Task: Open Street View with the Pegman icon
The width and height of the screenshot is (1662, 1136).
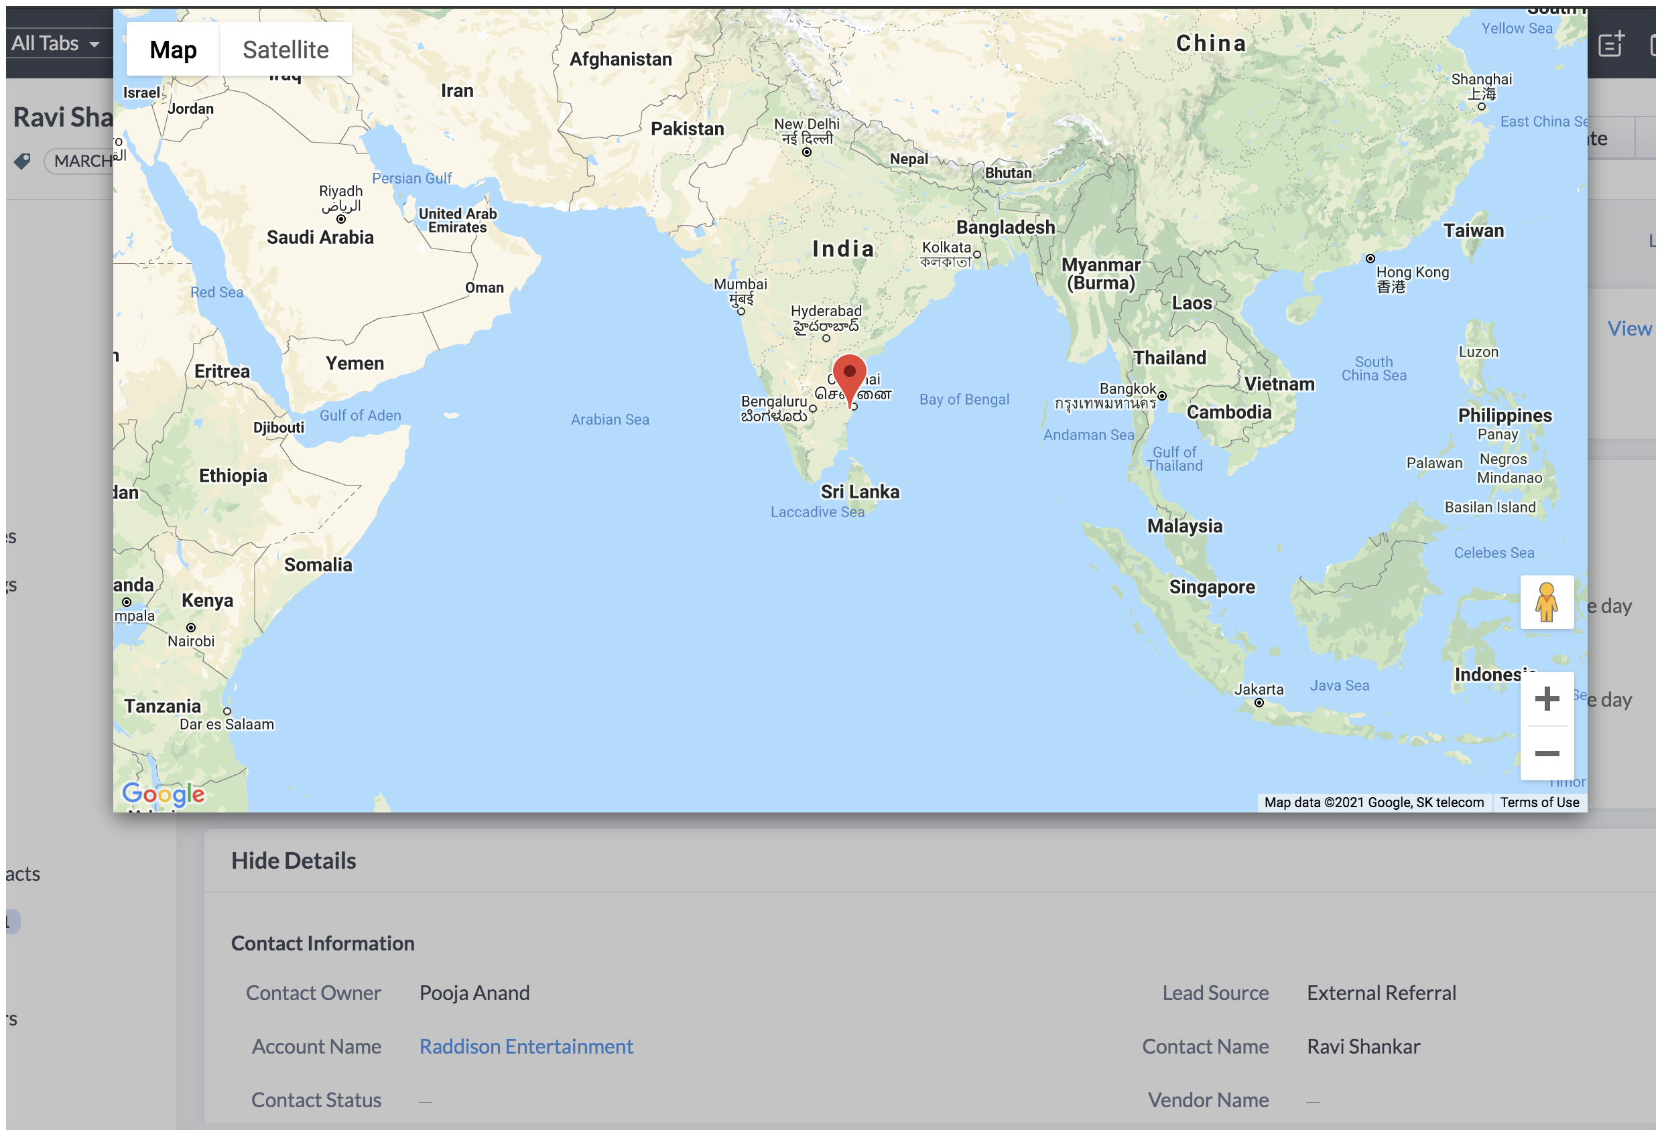Action: pos(1546,602)
